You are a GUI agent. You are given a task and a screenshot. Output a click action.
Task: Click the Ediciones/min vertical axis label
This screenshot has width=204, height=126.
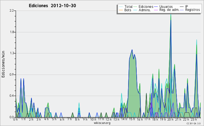(x=3, y=64)
